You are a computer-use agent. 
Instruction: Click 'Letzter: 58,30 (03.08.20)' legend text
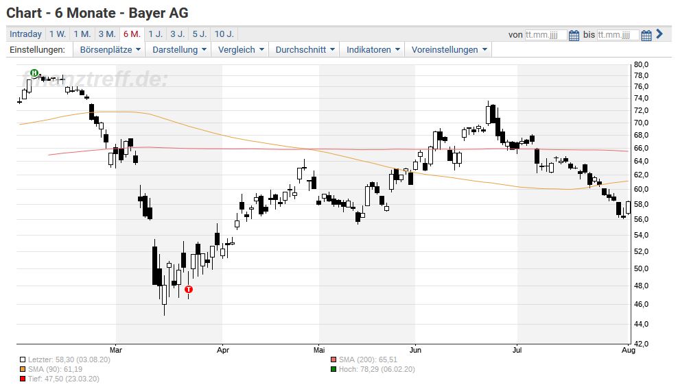69,360
